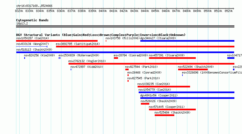Viewport: 242px width, 134px height.
Task: Click the blue dgv340n27 (Itsara2009) gain bar
Action: pyautogui.click(x=187, y=41)
